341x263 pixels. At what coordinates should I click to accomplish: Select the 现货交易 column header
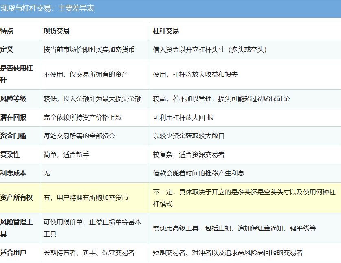coord(57,31)
